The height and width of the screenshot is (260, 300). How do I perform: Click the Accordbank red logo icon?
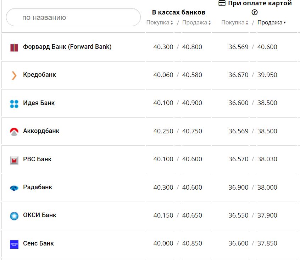[x=14, y=132]
